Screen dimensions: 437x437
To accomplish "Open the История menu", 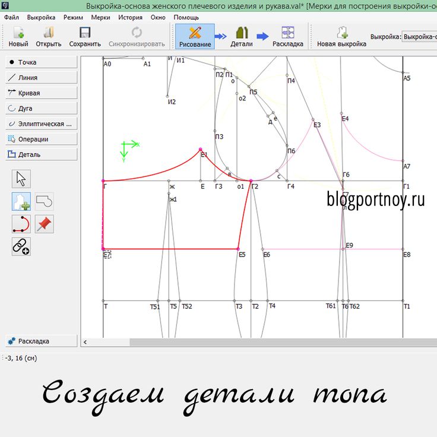I will tap(130, 17).
